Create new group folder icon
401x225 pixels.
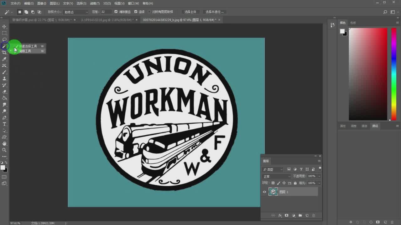300,216
